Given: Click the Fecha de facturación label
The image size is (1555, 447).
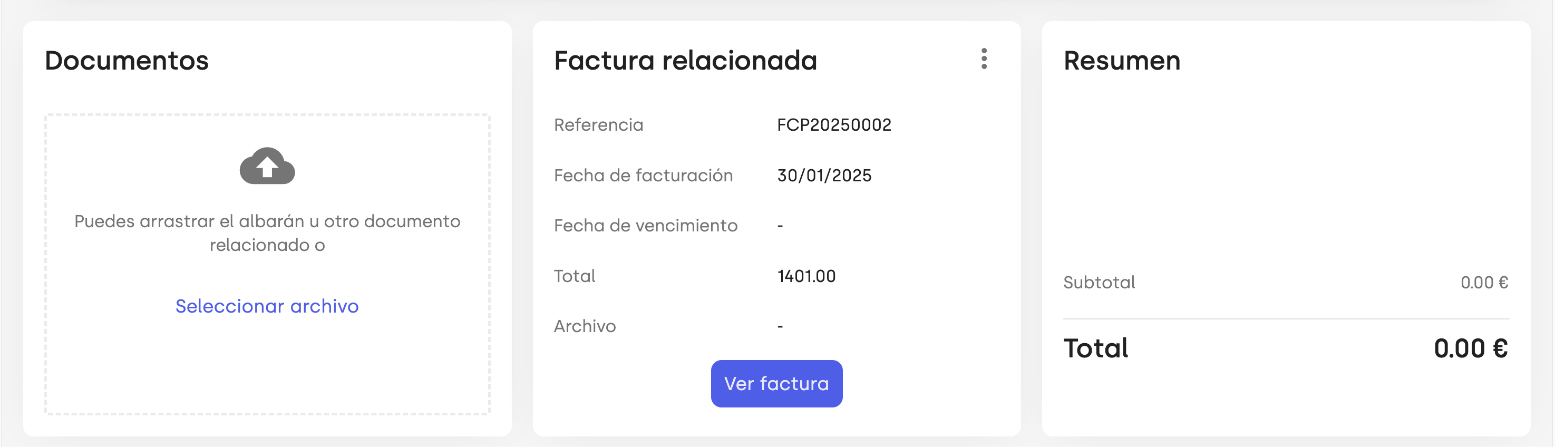Looking at the screenshot, I should coord(643,175).
